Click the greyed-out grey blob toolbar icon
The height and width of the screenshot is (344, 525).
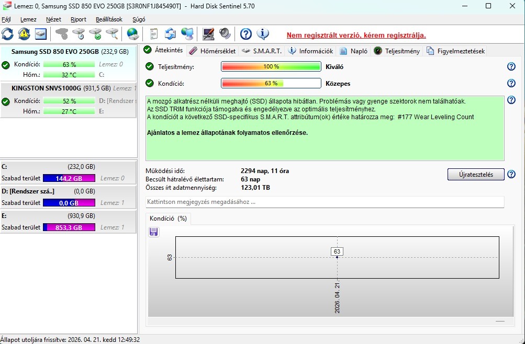(62, 34)
